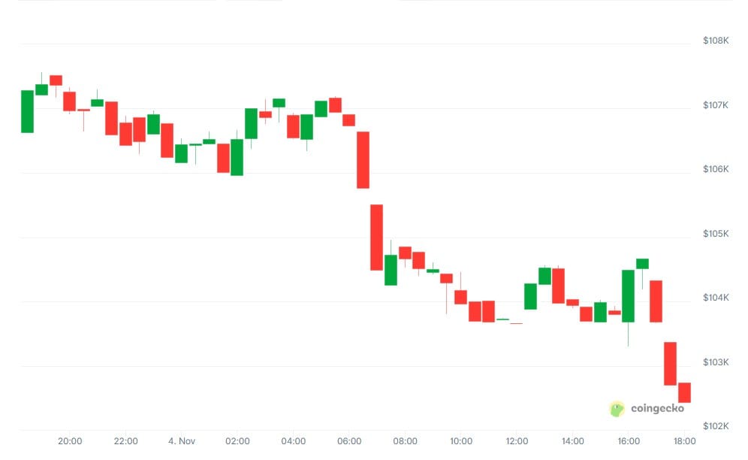This screenshot has width=748, height=460.
Task: Click the tall green candle at 16:00
Action: [x=628, y=295]
